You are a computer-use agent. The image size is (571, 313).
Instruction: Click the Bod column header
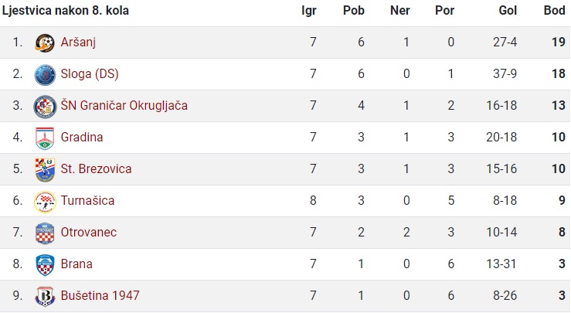[x=554, y=11]
